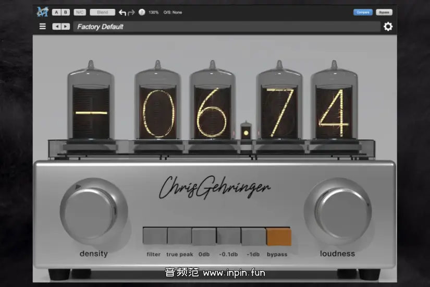This screenshot has width=430, height=287.
Task: Open the hamburger menu icon
Action: [x=43, y=27]
